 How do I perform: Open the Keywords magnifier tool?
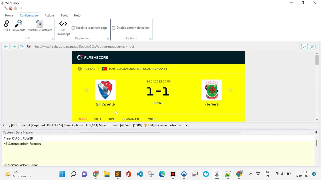[19, 26]
